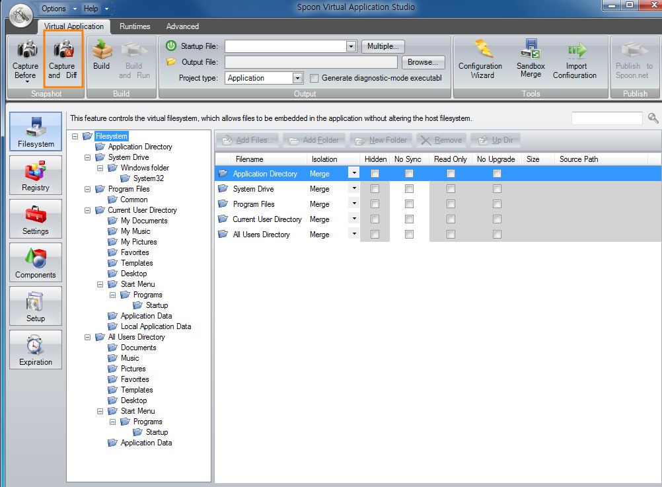662x487 pixels.
Task: Open Isolation dropdown for Program Files
Action: coord(354,203)
